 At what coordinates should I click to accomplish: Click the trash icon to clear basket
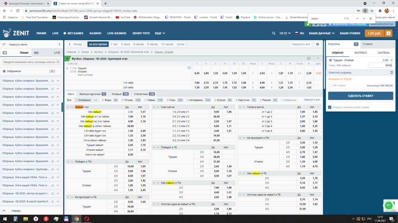[x=392, y=73]
